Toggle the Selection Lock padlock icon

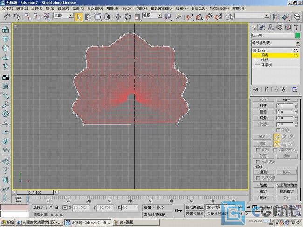tap(57, 207)
